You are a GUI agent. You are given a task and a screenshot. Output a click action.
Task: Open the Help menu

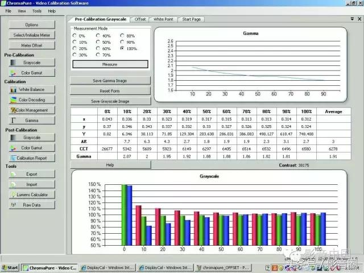pyautogui.click(x=52, y=11)
